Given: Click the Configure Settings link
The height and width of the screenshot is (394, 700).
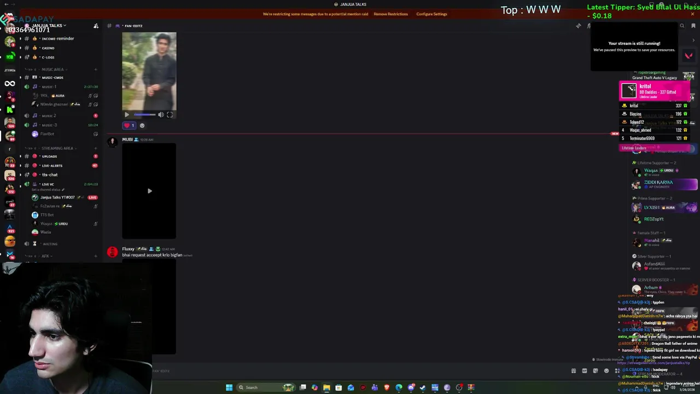Looking at the screenshot, I should coord(431,14).
